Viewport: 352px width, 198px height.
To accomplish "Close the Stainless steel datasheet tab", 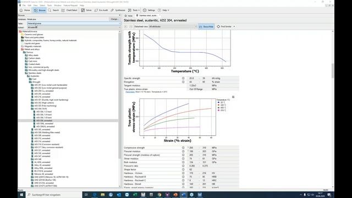I will click(x=159, y=15).
